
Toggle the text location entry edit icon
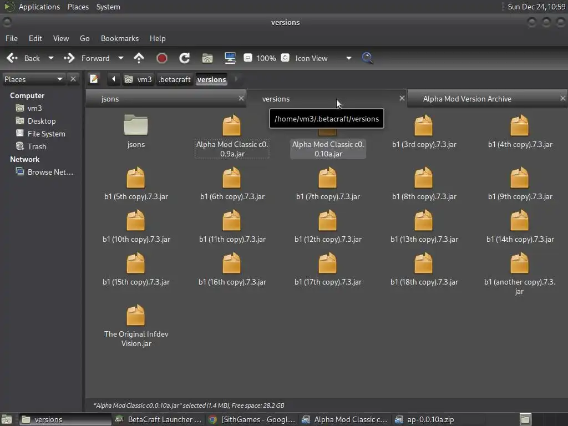[94, 79]
